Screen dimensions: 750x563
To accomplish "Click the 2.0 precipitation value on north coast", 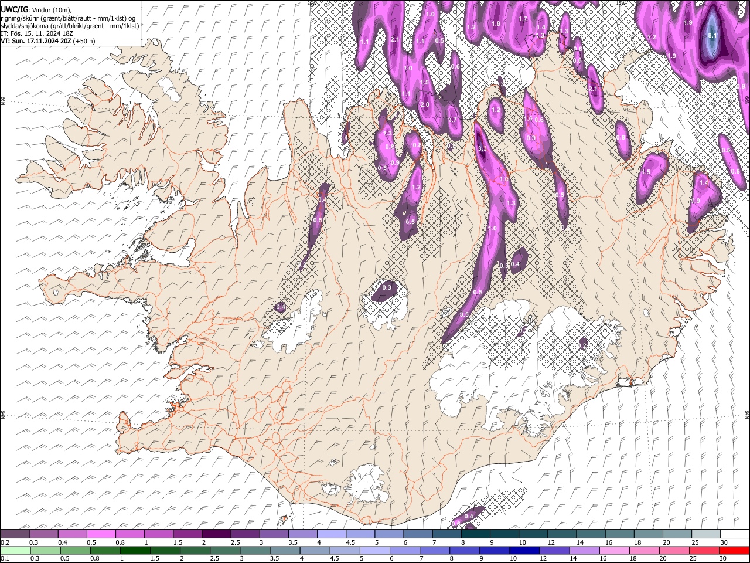I will [425, 104].
